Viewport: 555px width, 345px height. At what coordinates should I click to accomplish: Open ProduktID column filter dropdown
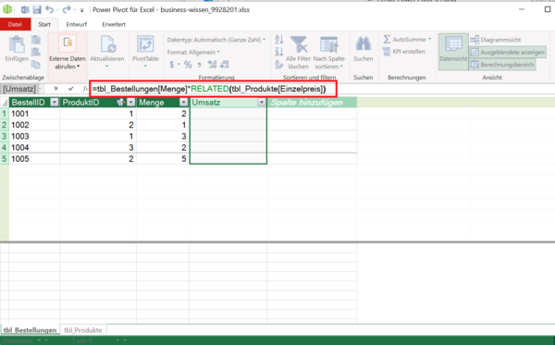point(131,103)
